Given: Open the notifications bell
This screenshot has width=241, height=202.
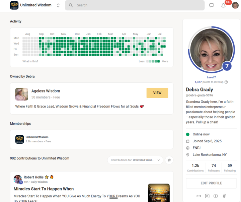Looking at the screenshot, I should 223,6.
